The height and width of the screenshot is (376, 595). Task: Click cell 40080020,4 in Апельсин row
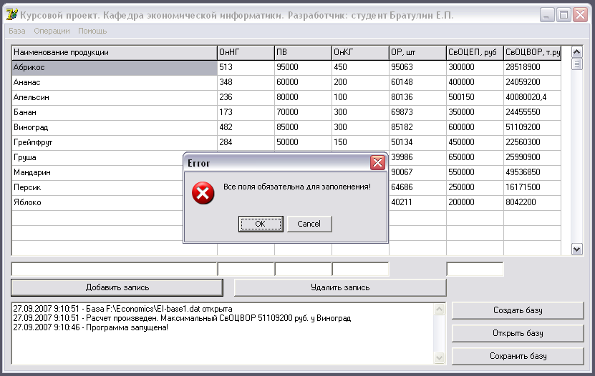click(x=533, y=97)
